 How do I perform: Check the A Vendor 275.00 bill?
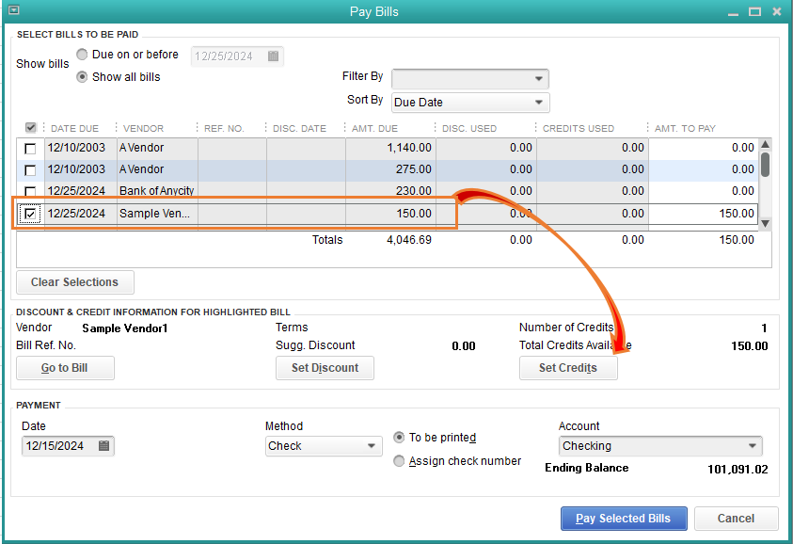(30, 170)
